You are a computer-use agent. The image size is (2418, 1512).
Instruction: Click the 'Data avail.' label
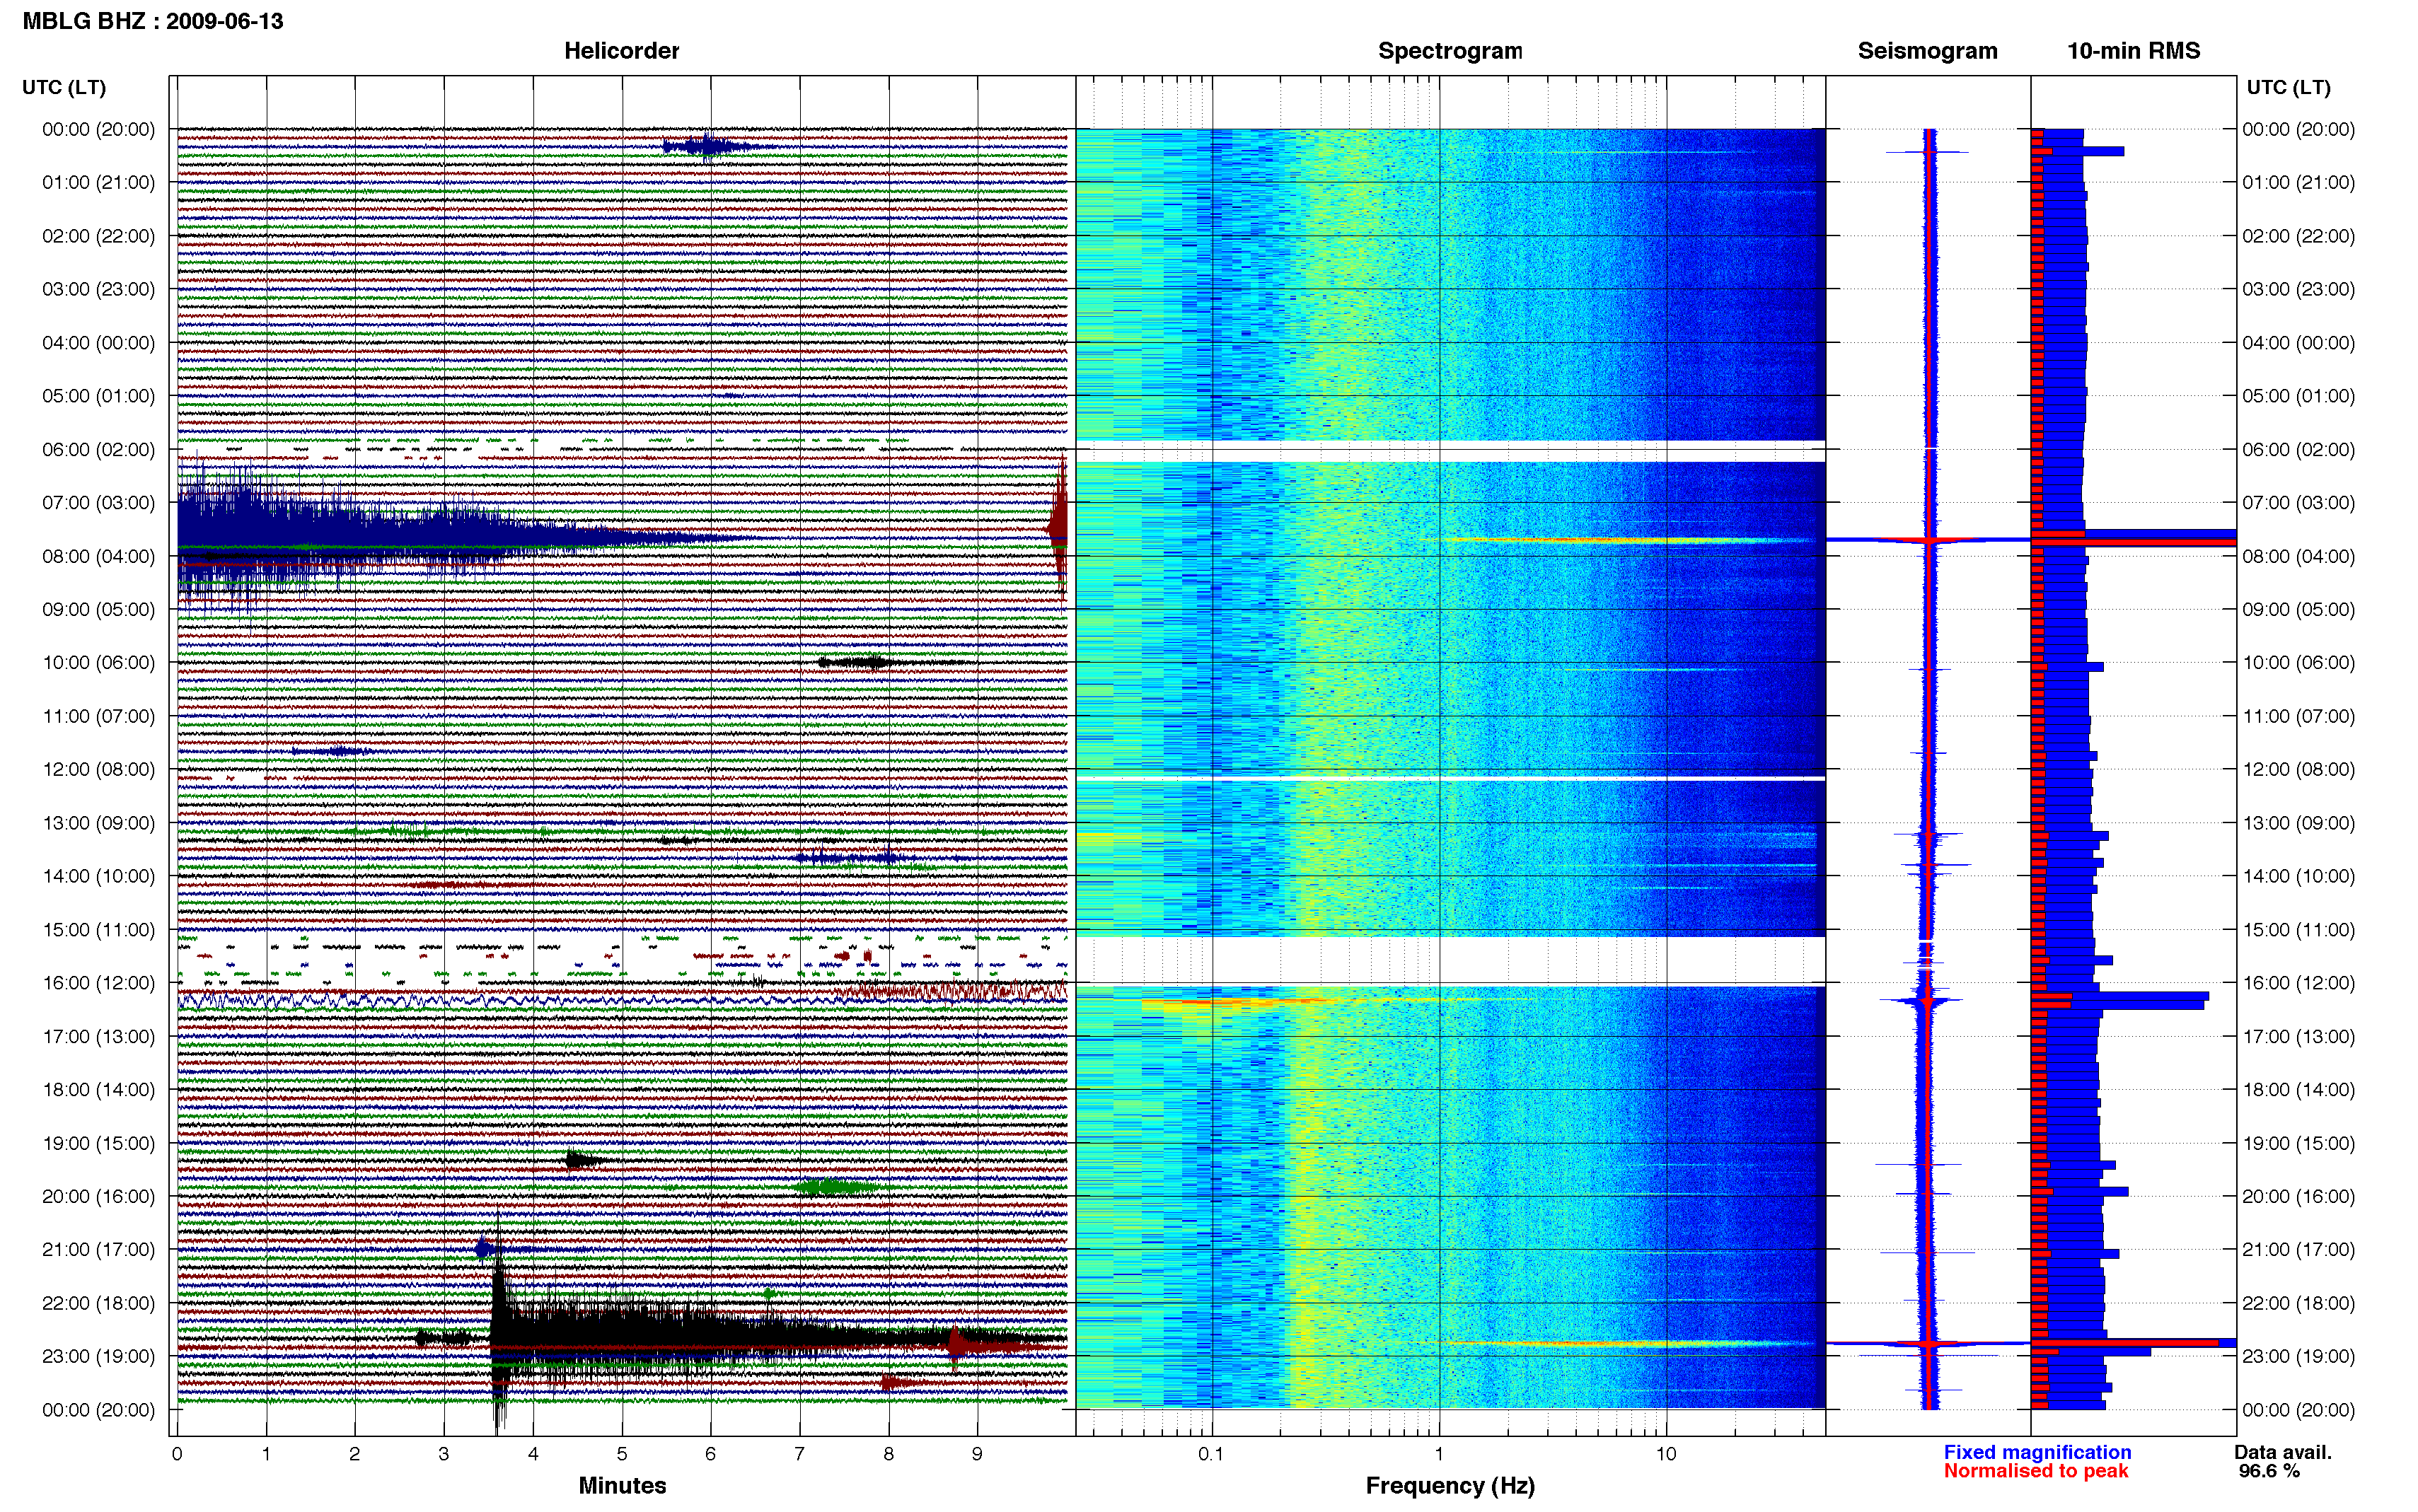[x=2283, y=1452]
